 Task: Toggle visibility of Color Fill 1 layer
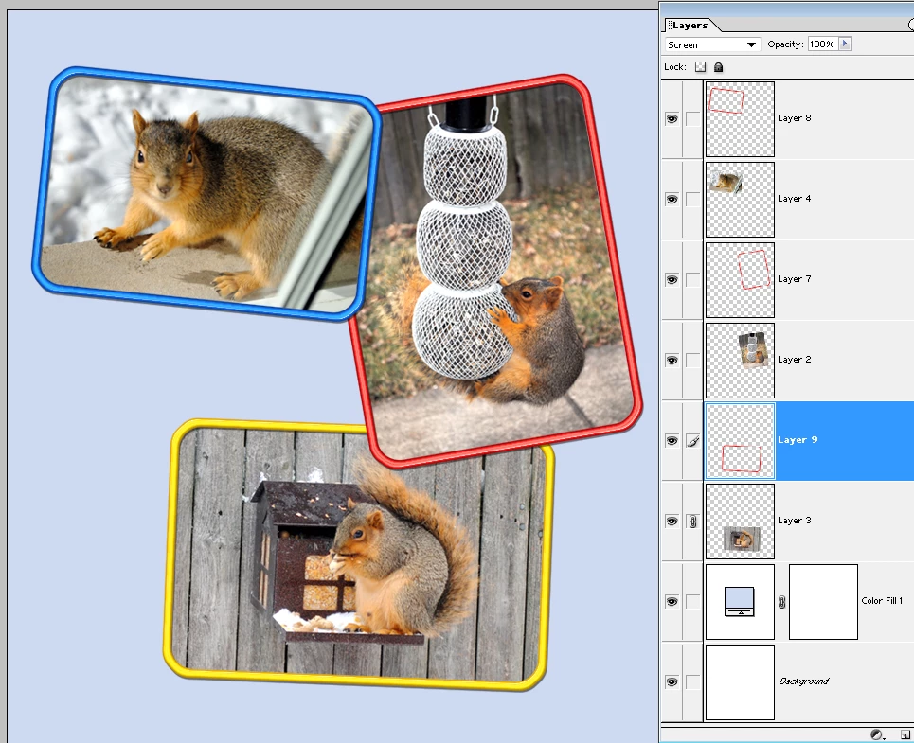672,602
